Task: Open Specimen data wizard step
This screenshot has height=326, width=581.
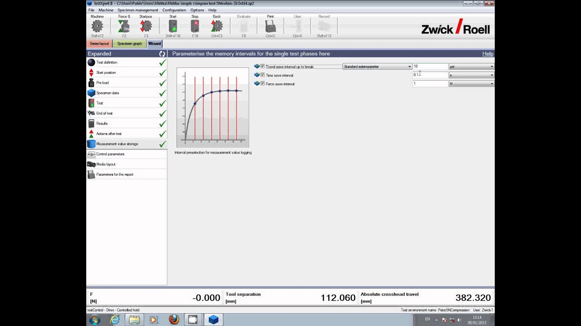Action: click(x=127, y=93)
